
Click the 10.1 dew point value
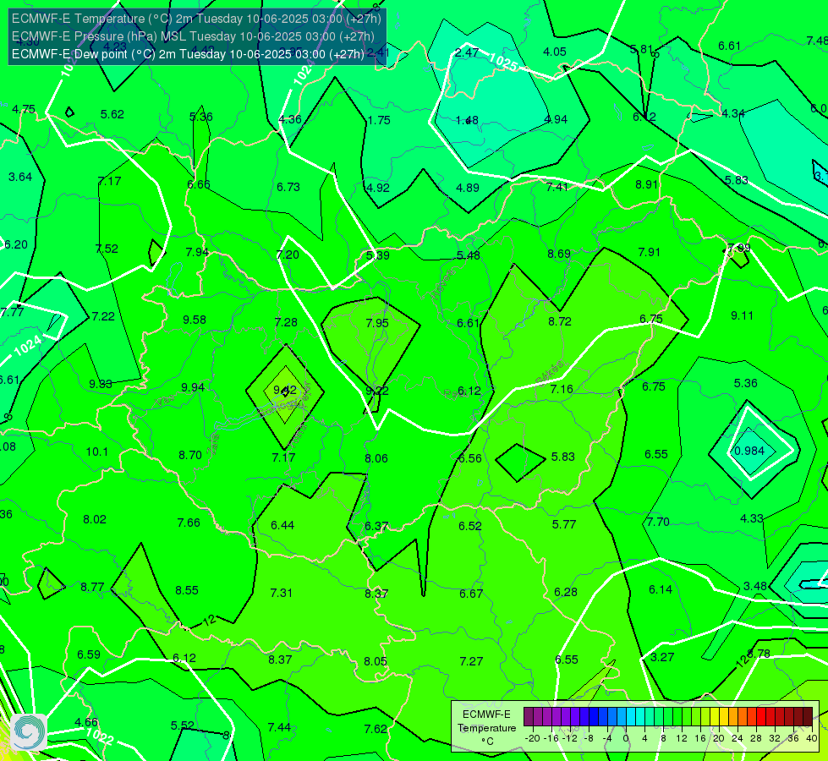(x=96, y=452)
